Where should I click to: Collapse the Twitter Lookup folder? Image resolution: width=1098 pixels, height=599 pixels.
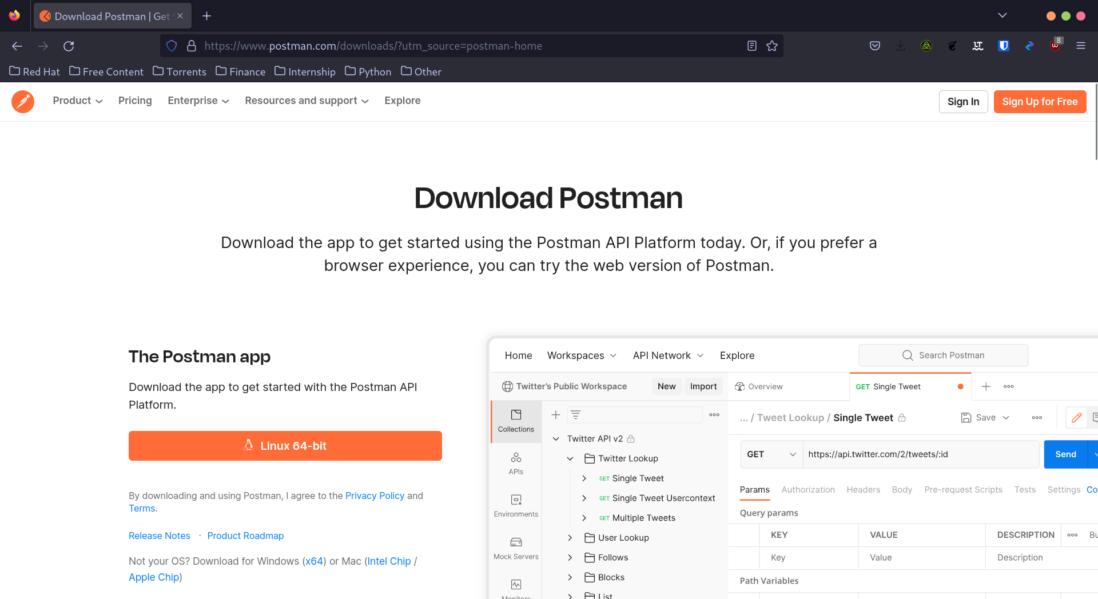[570, 458]
